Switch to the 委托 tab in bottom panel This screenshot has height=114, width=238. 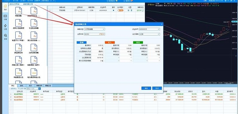tap(22, 86)
